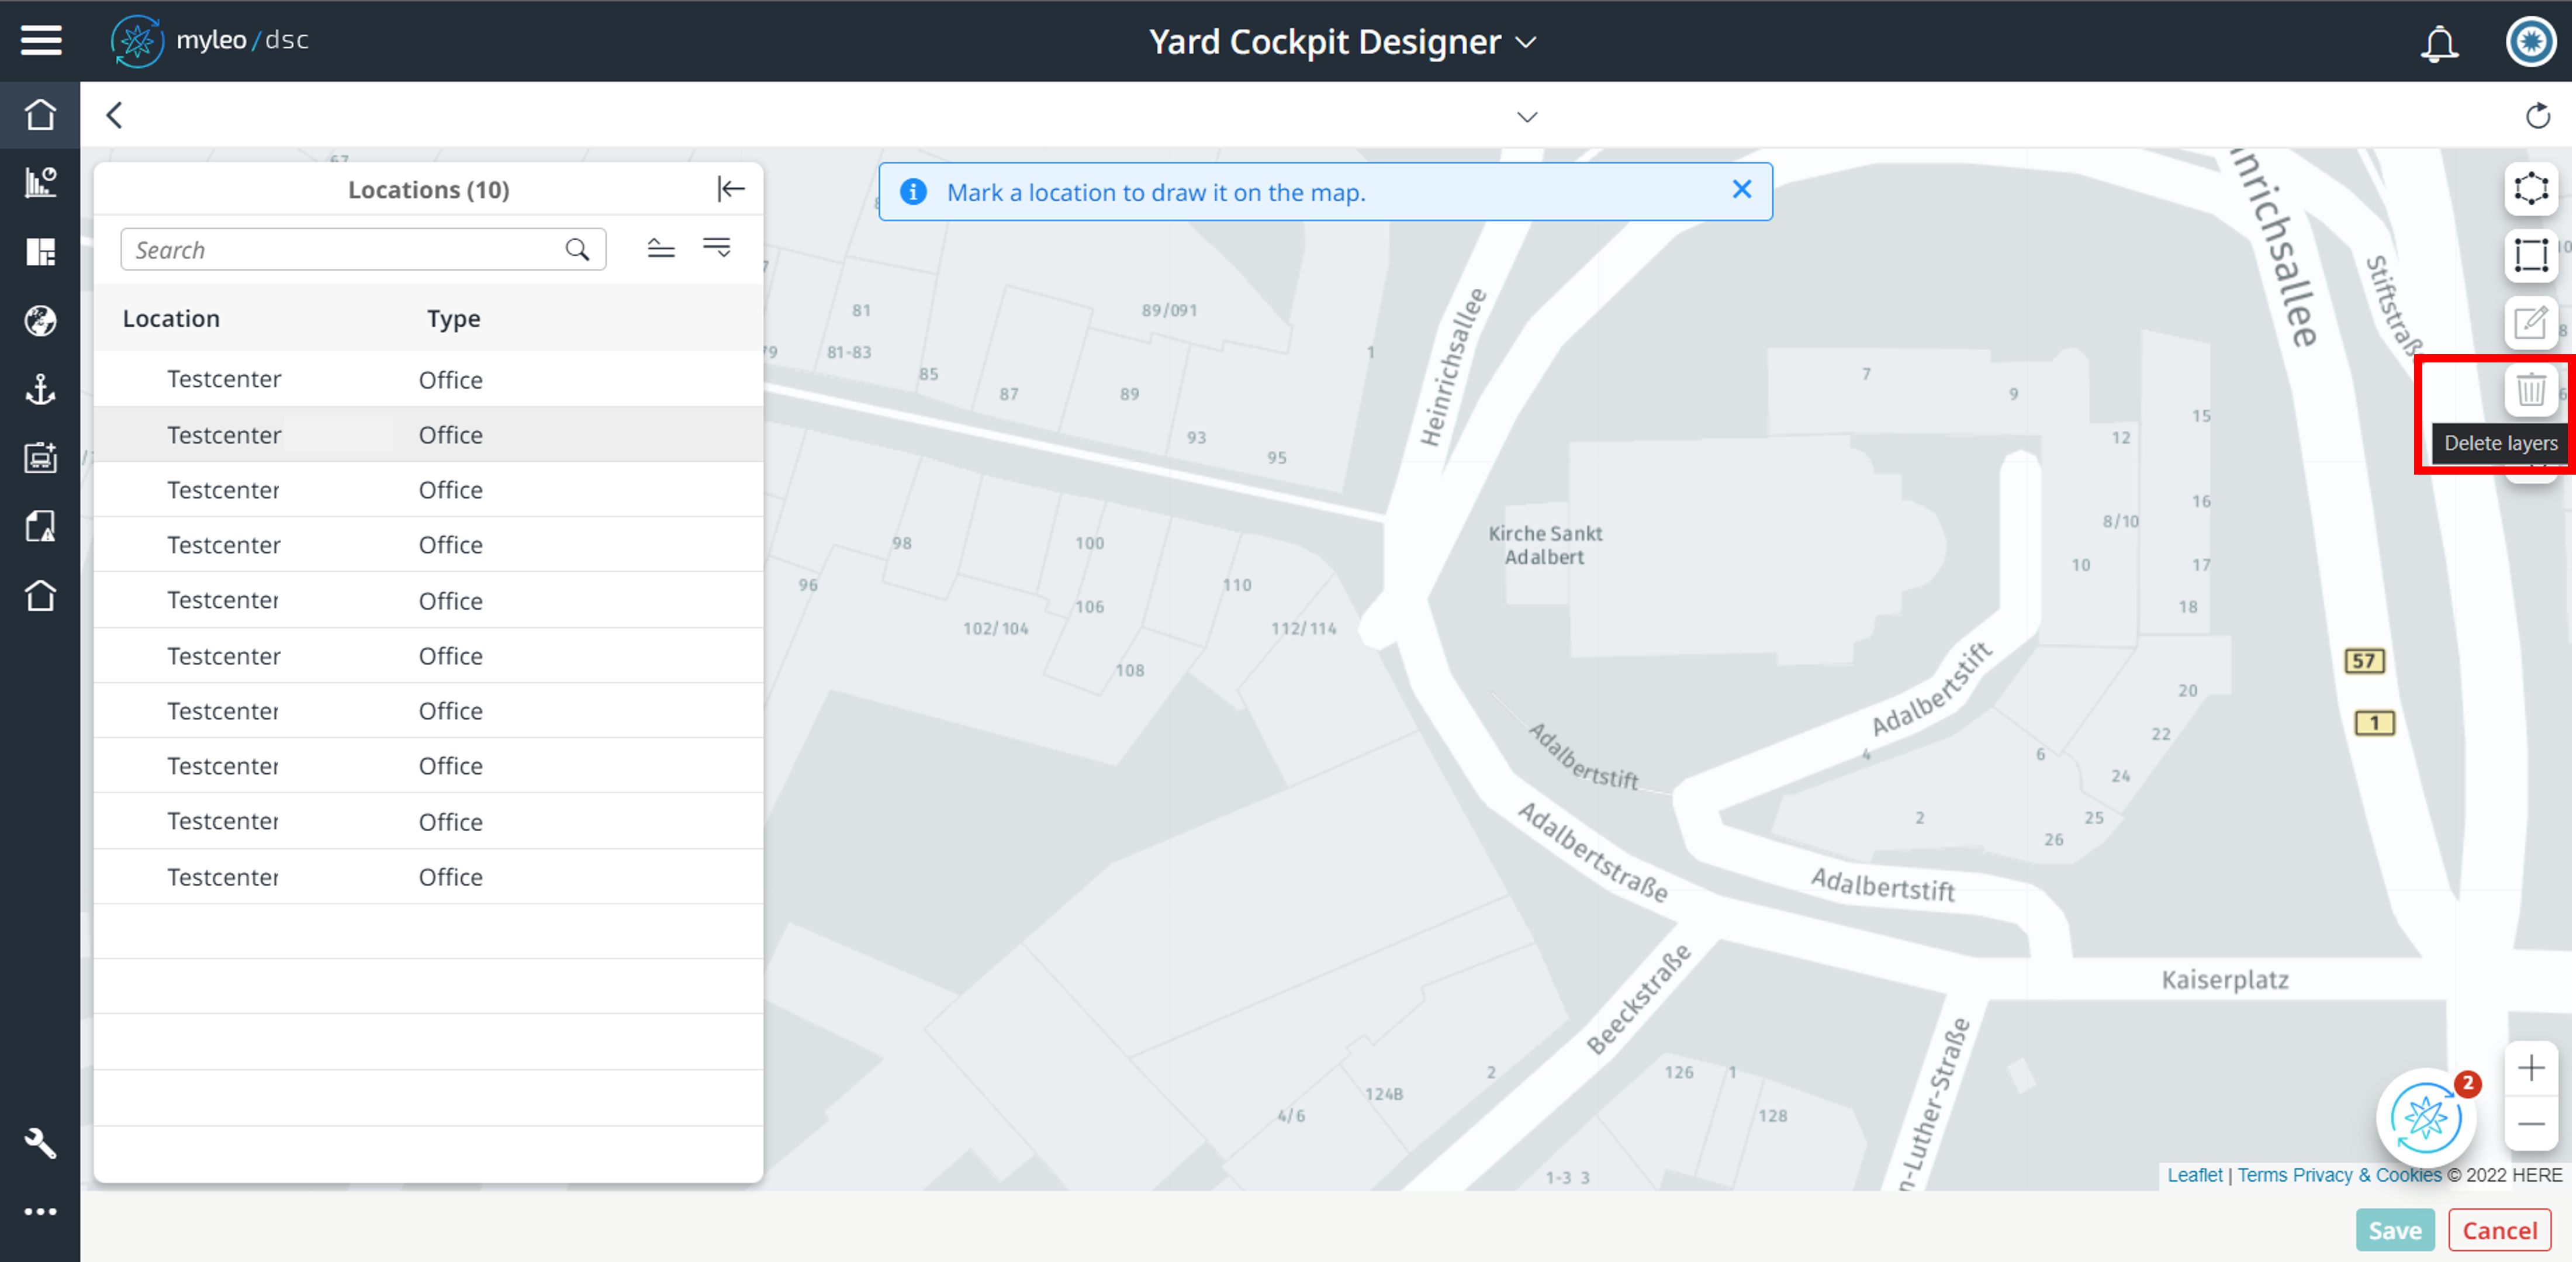
Task: Select the draw polygon tool
Action: coord(2530,188)
